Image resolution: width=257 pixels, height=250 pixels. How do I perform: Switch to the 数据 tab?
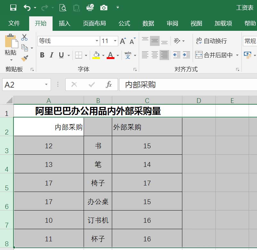pyautogui.click(x=148, y=23)
